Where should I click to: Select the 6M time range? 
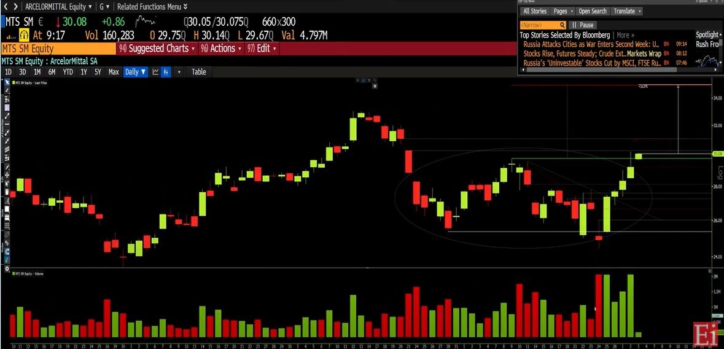[x=52, y=72]
